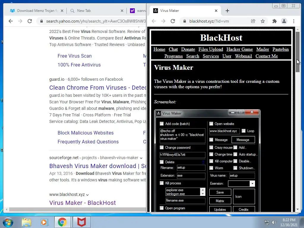Open Frequently Asked Questions link

pyautogui.click(x=88, y=142)
